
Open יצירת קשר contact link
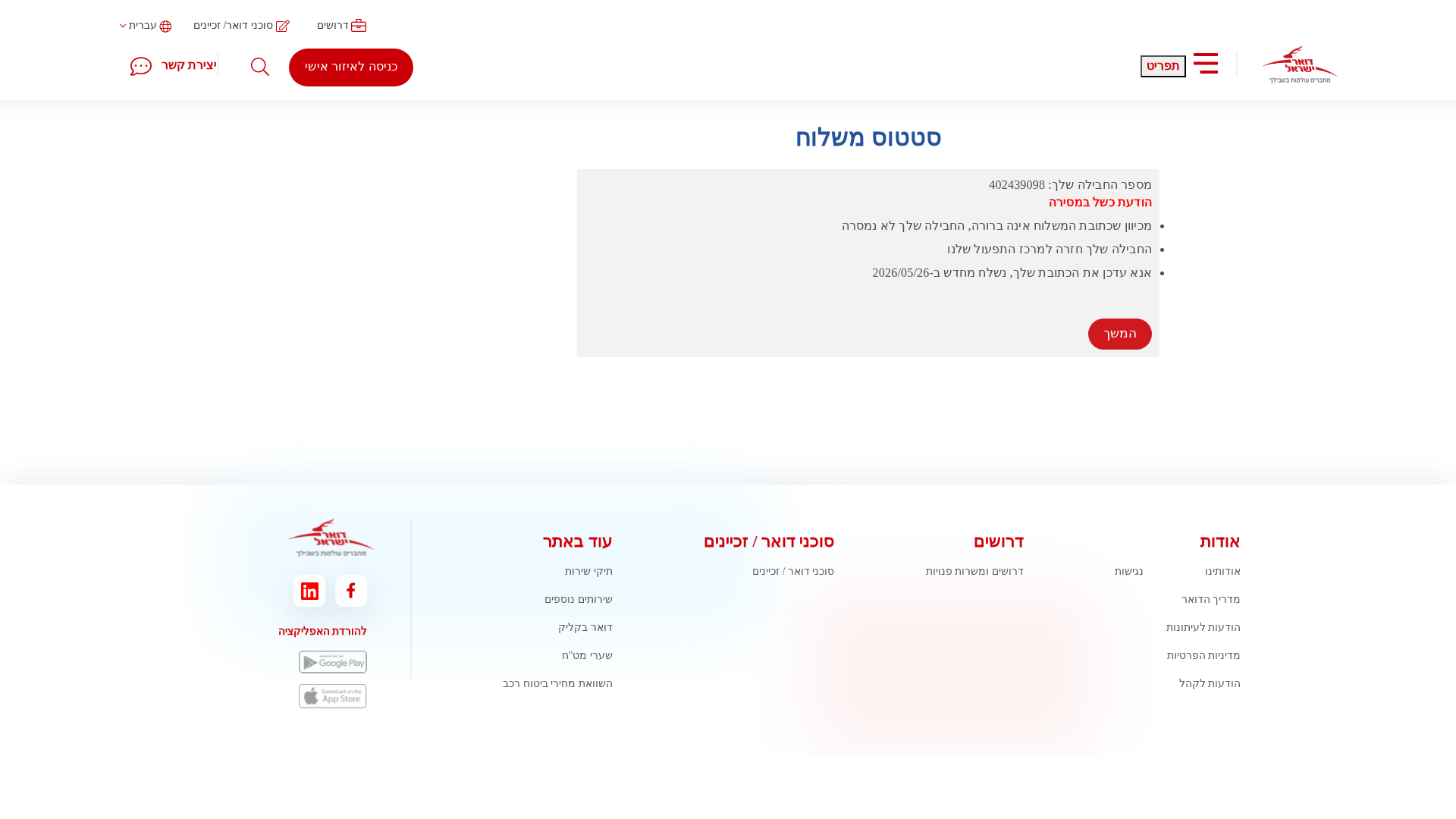pos(189,65)
